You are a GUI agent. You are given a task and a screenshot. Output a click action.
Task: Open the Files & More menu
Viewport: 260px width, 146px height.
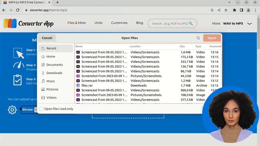(x=77, y=23)
